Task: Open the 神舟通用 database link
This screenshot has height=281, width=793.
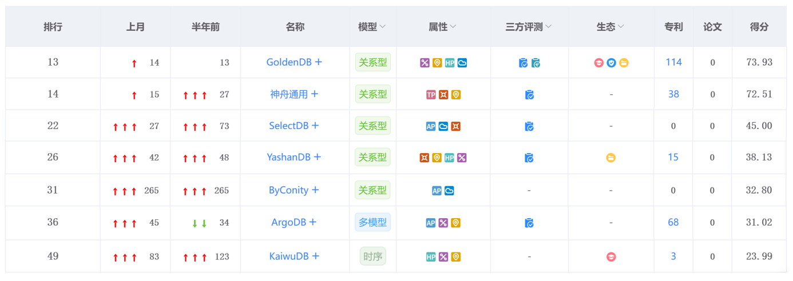Action: pos(289,94)
